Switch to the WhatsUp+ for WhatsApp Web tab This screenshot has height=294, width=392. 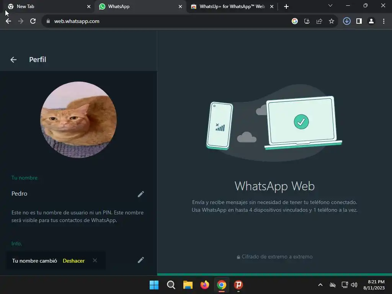click(232, 7)
